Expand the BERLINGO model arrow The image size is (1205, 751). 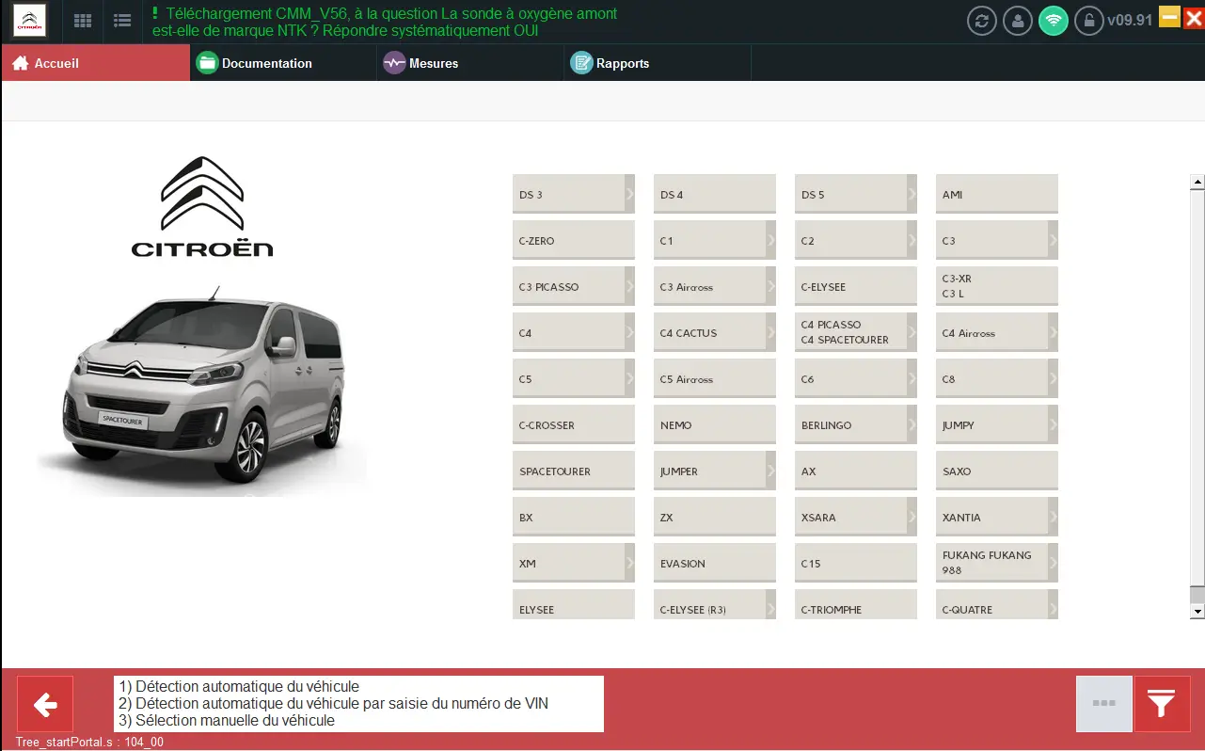(912, 424)
